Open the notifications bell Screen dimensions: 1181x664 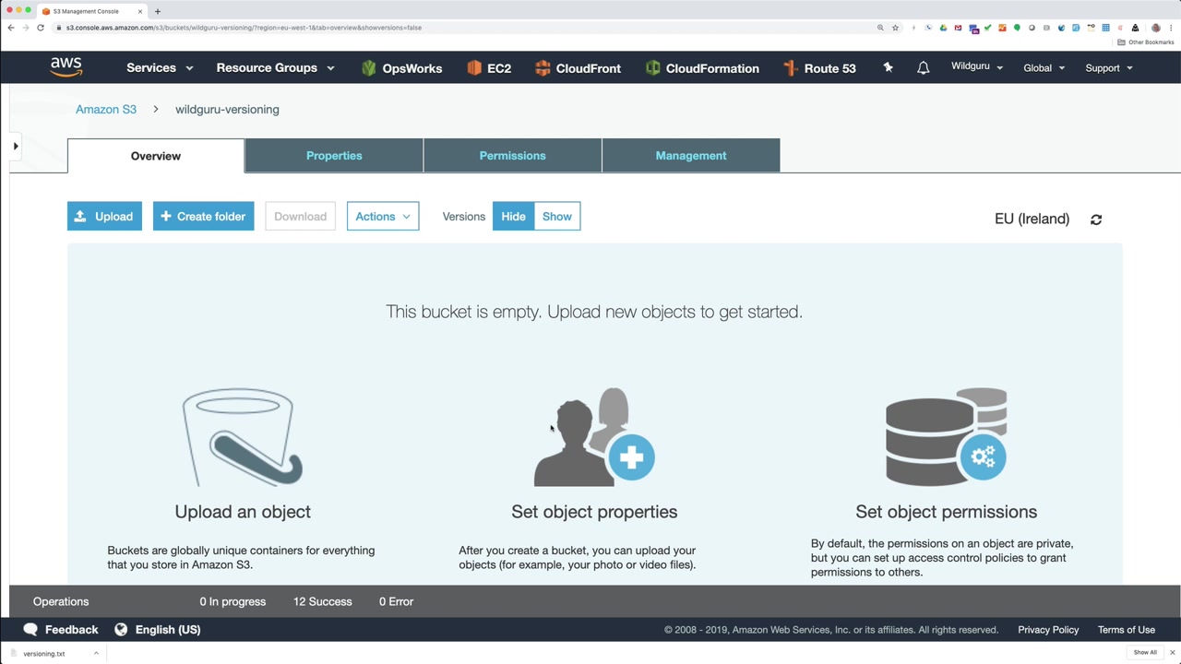(x=923, y=68)
